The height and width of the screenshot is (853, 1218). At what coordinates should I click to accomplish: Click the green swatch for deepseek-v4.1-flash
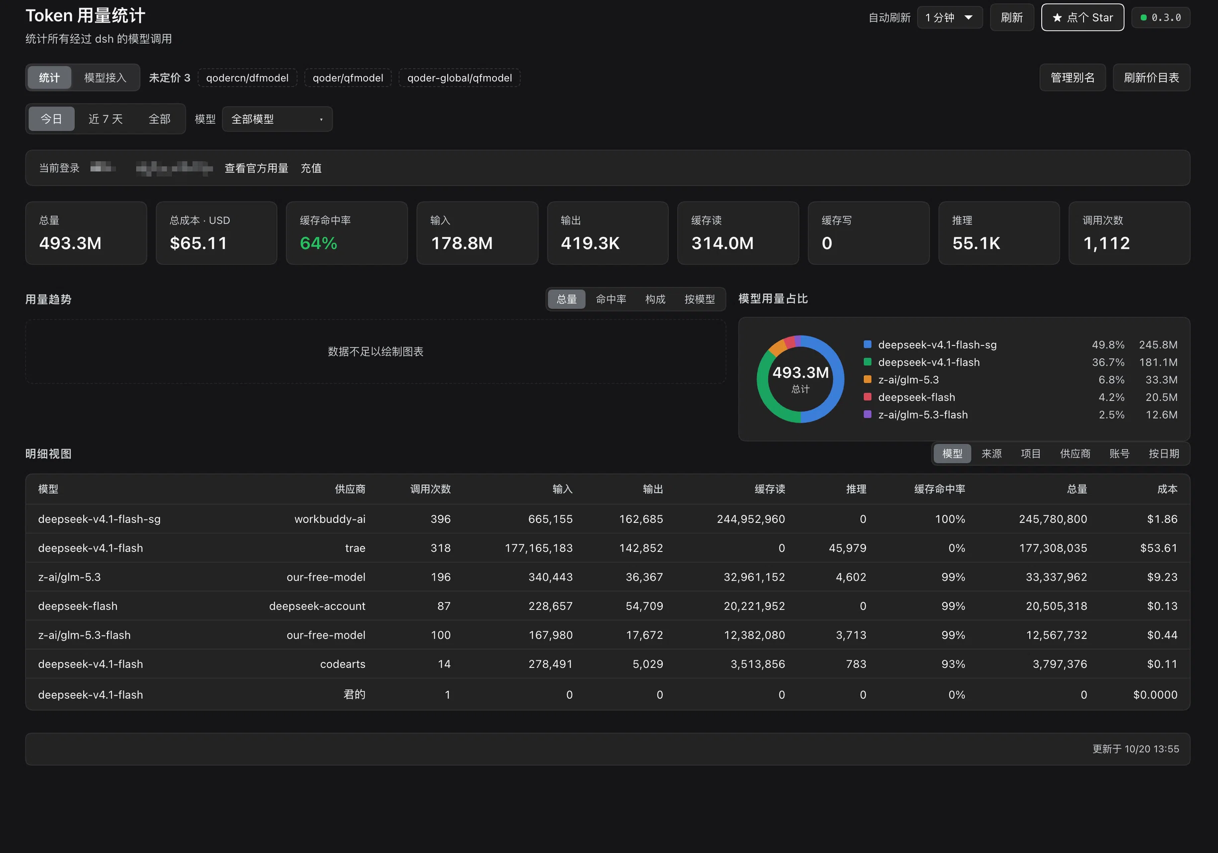[867, 362]
